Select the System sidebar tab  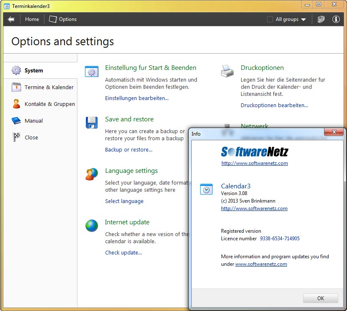(40, 70)
